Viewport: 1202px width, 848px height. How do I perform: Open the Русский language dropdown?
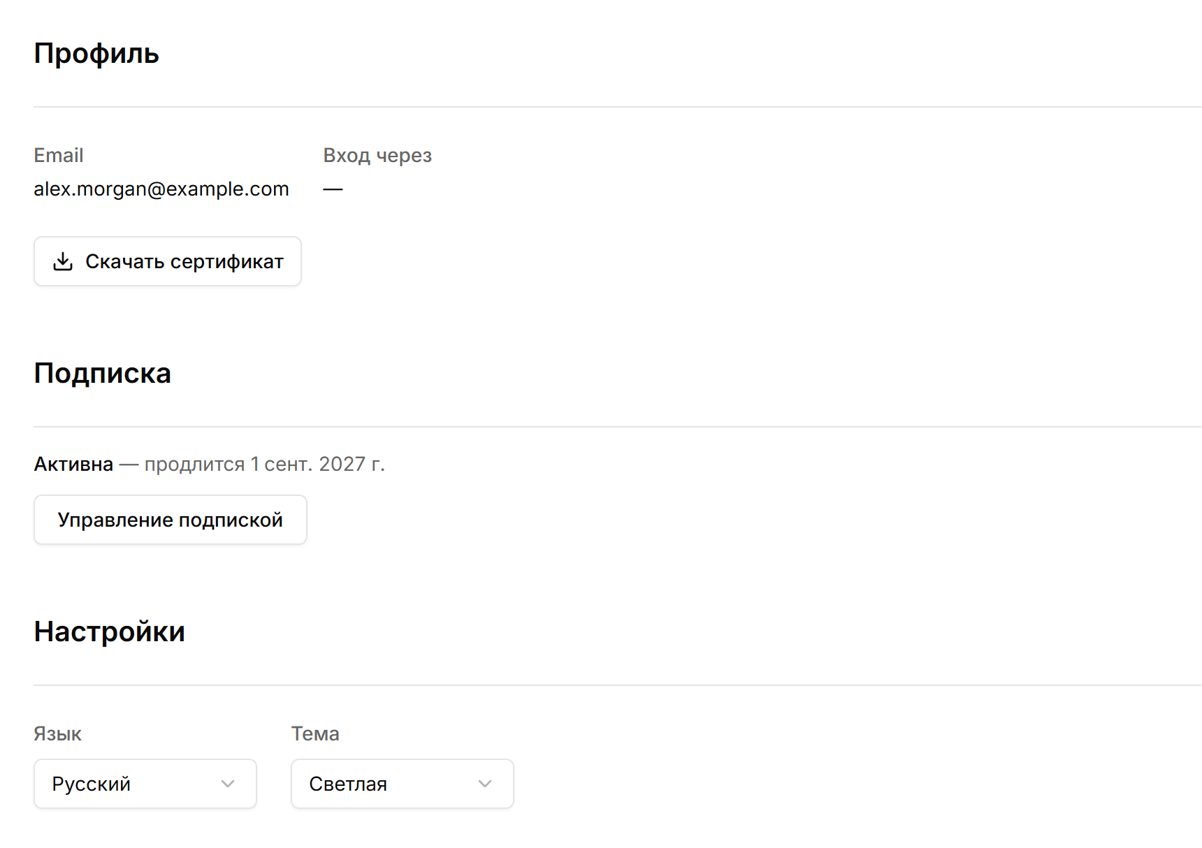pos(145,784)
